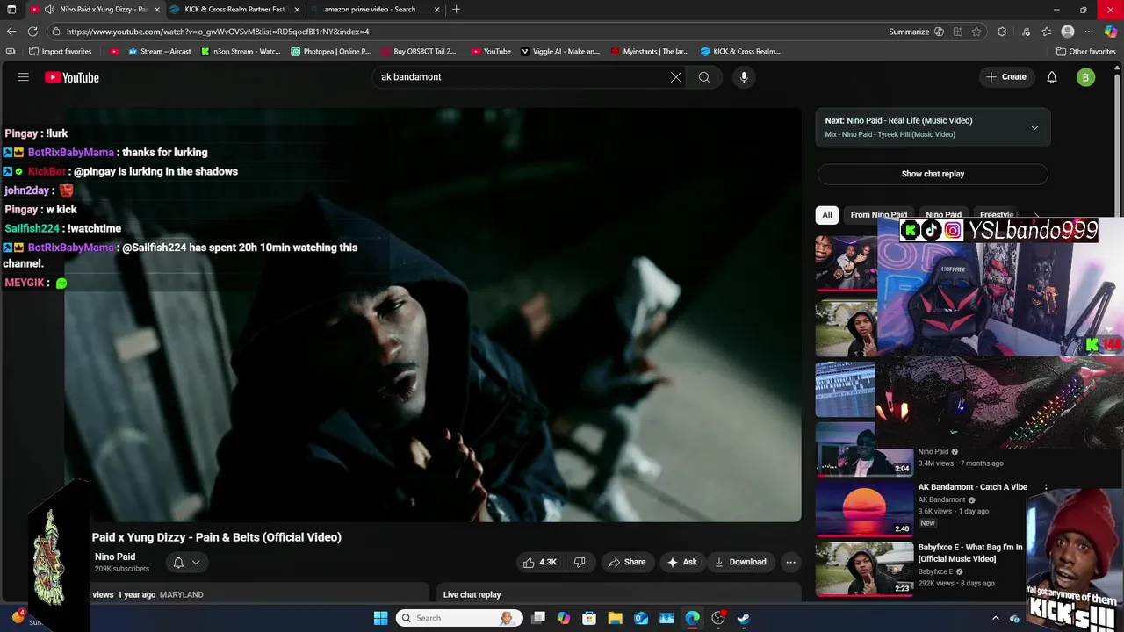Click the Ask button
The image size is (1124, 632).
[682, 562]
